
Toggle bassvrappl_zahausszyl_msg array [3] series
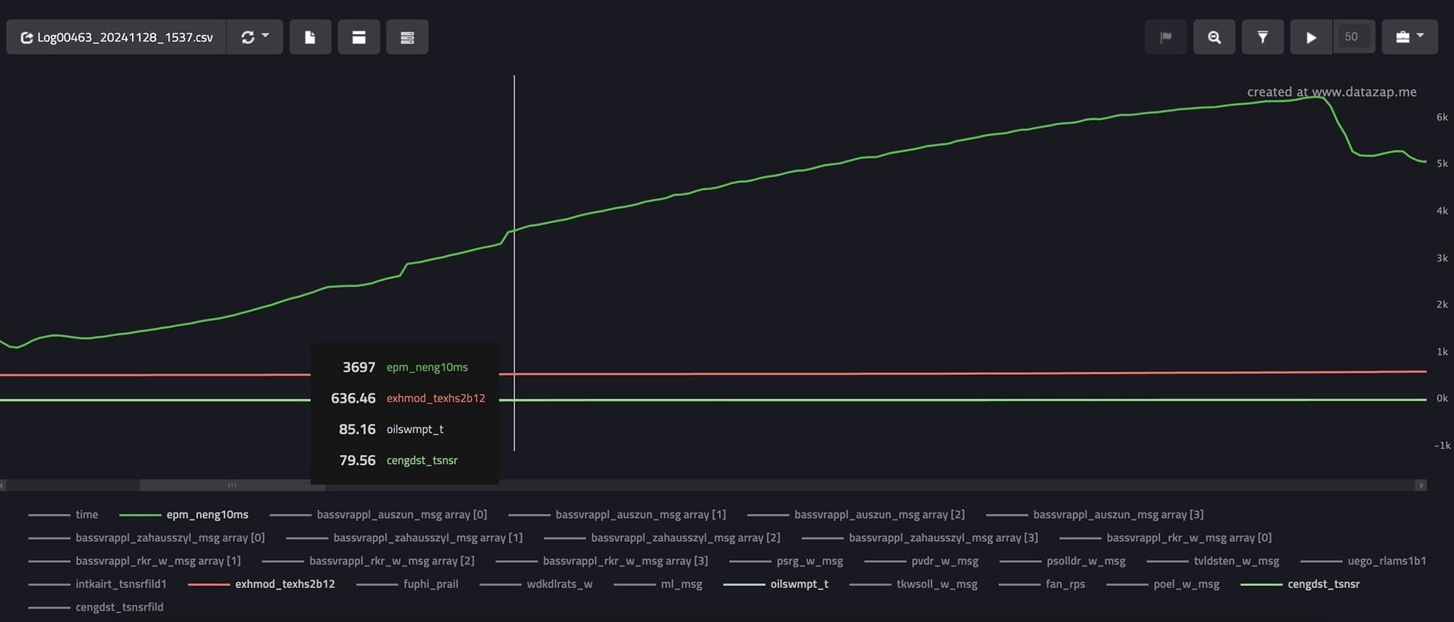click(x=920, y=538)
